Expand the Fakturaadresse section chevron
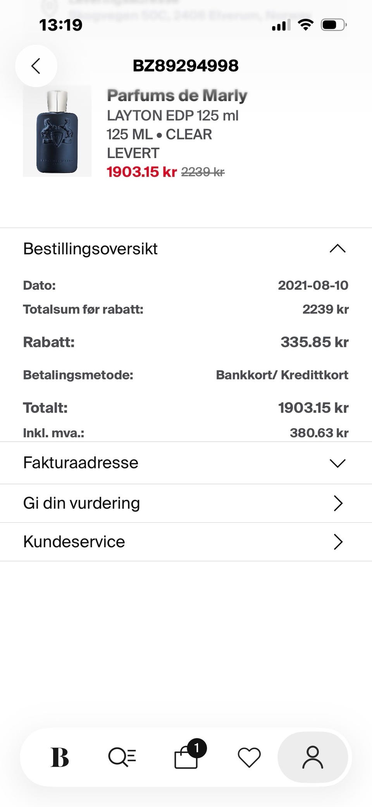This screenshot has height=807, width=372. pos(337,463)
